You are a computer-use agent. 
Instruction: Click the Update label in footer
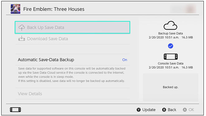pyautogui.click(x=149, y=110)
